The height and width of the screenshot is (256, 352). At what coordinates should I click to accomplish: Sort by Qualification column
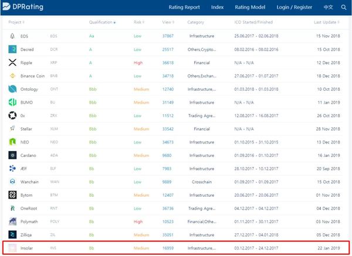coord(102,22)
